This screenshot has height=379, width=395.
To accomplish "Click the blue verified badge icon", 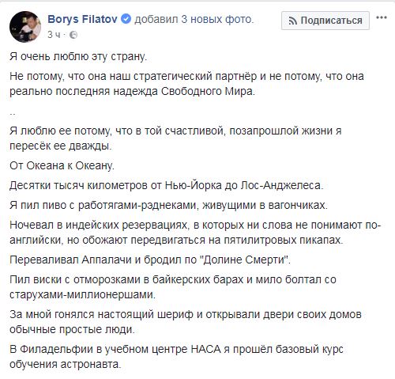I will (126, 19).
